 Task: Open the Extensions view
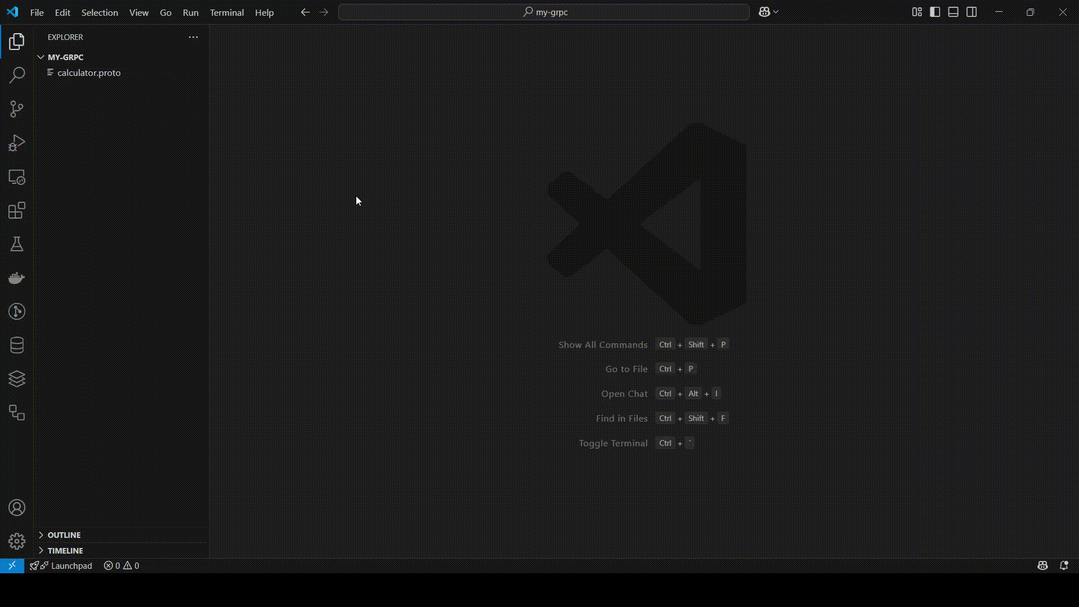click(17, 211)
